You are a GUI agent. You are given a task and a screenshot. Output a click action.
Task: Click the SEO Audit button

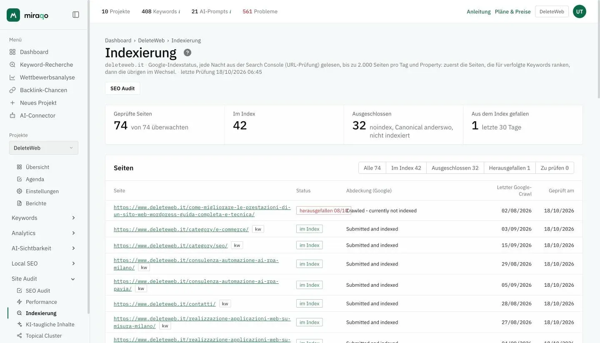point(122,88)
